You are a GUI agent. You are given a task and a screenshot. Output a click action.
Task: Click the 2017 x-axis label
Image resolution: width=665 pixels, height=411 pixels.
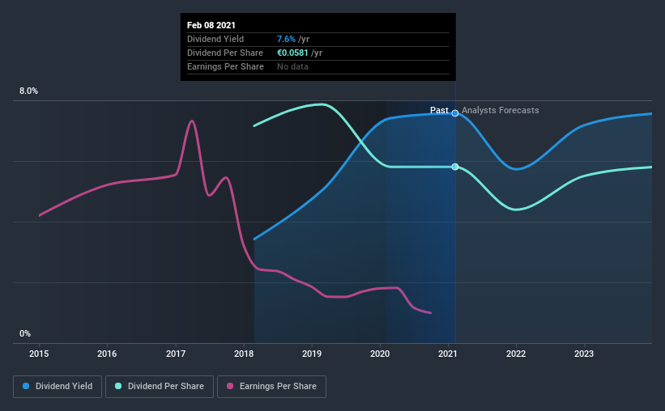(x=176, y=354)
